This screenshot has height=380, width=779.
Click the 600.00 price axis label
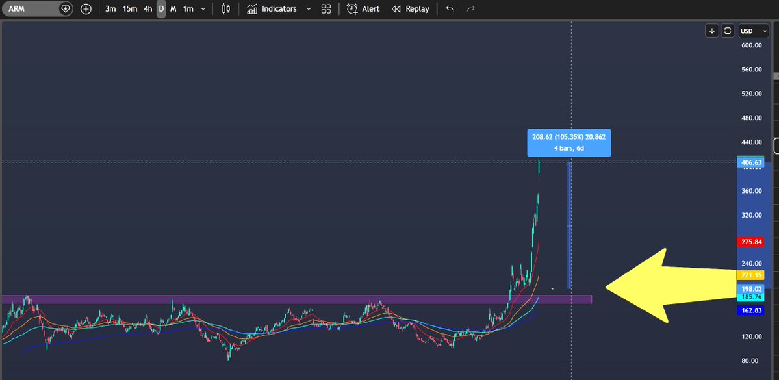tap(751, 45)
